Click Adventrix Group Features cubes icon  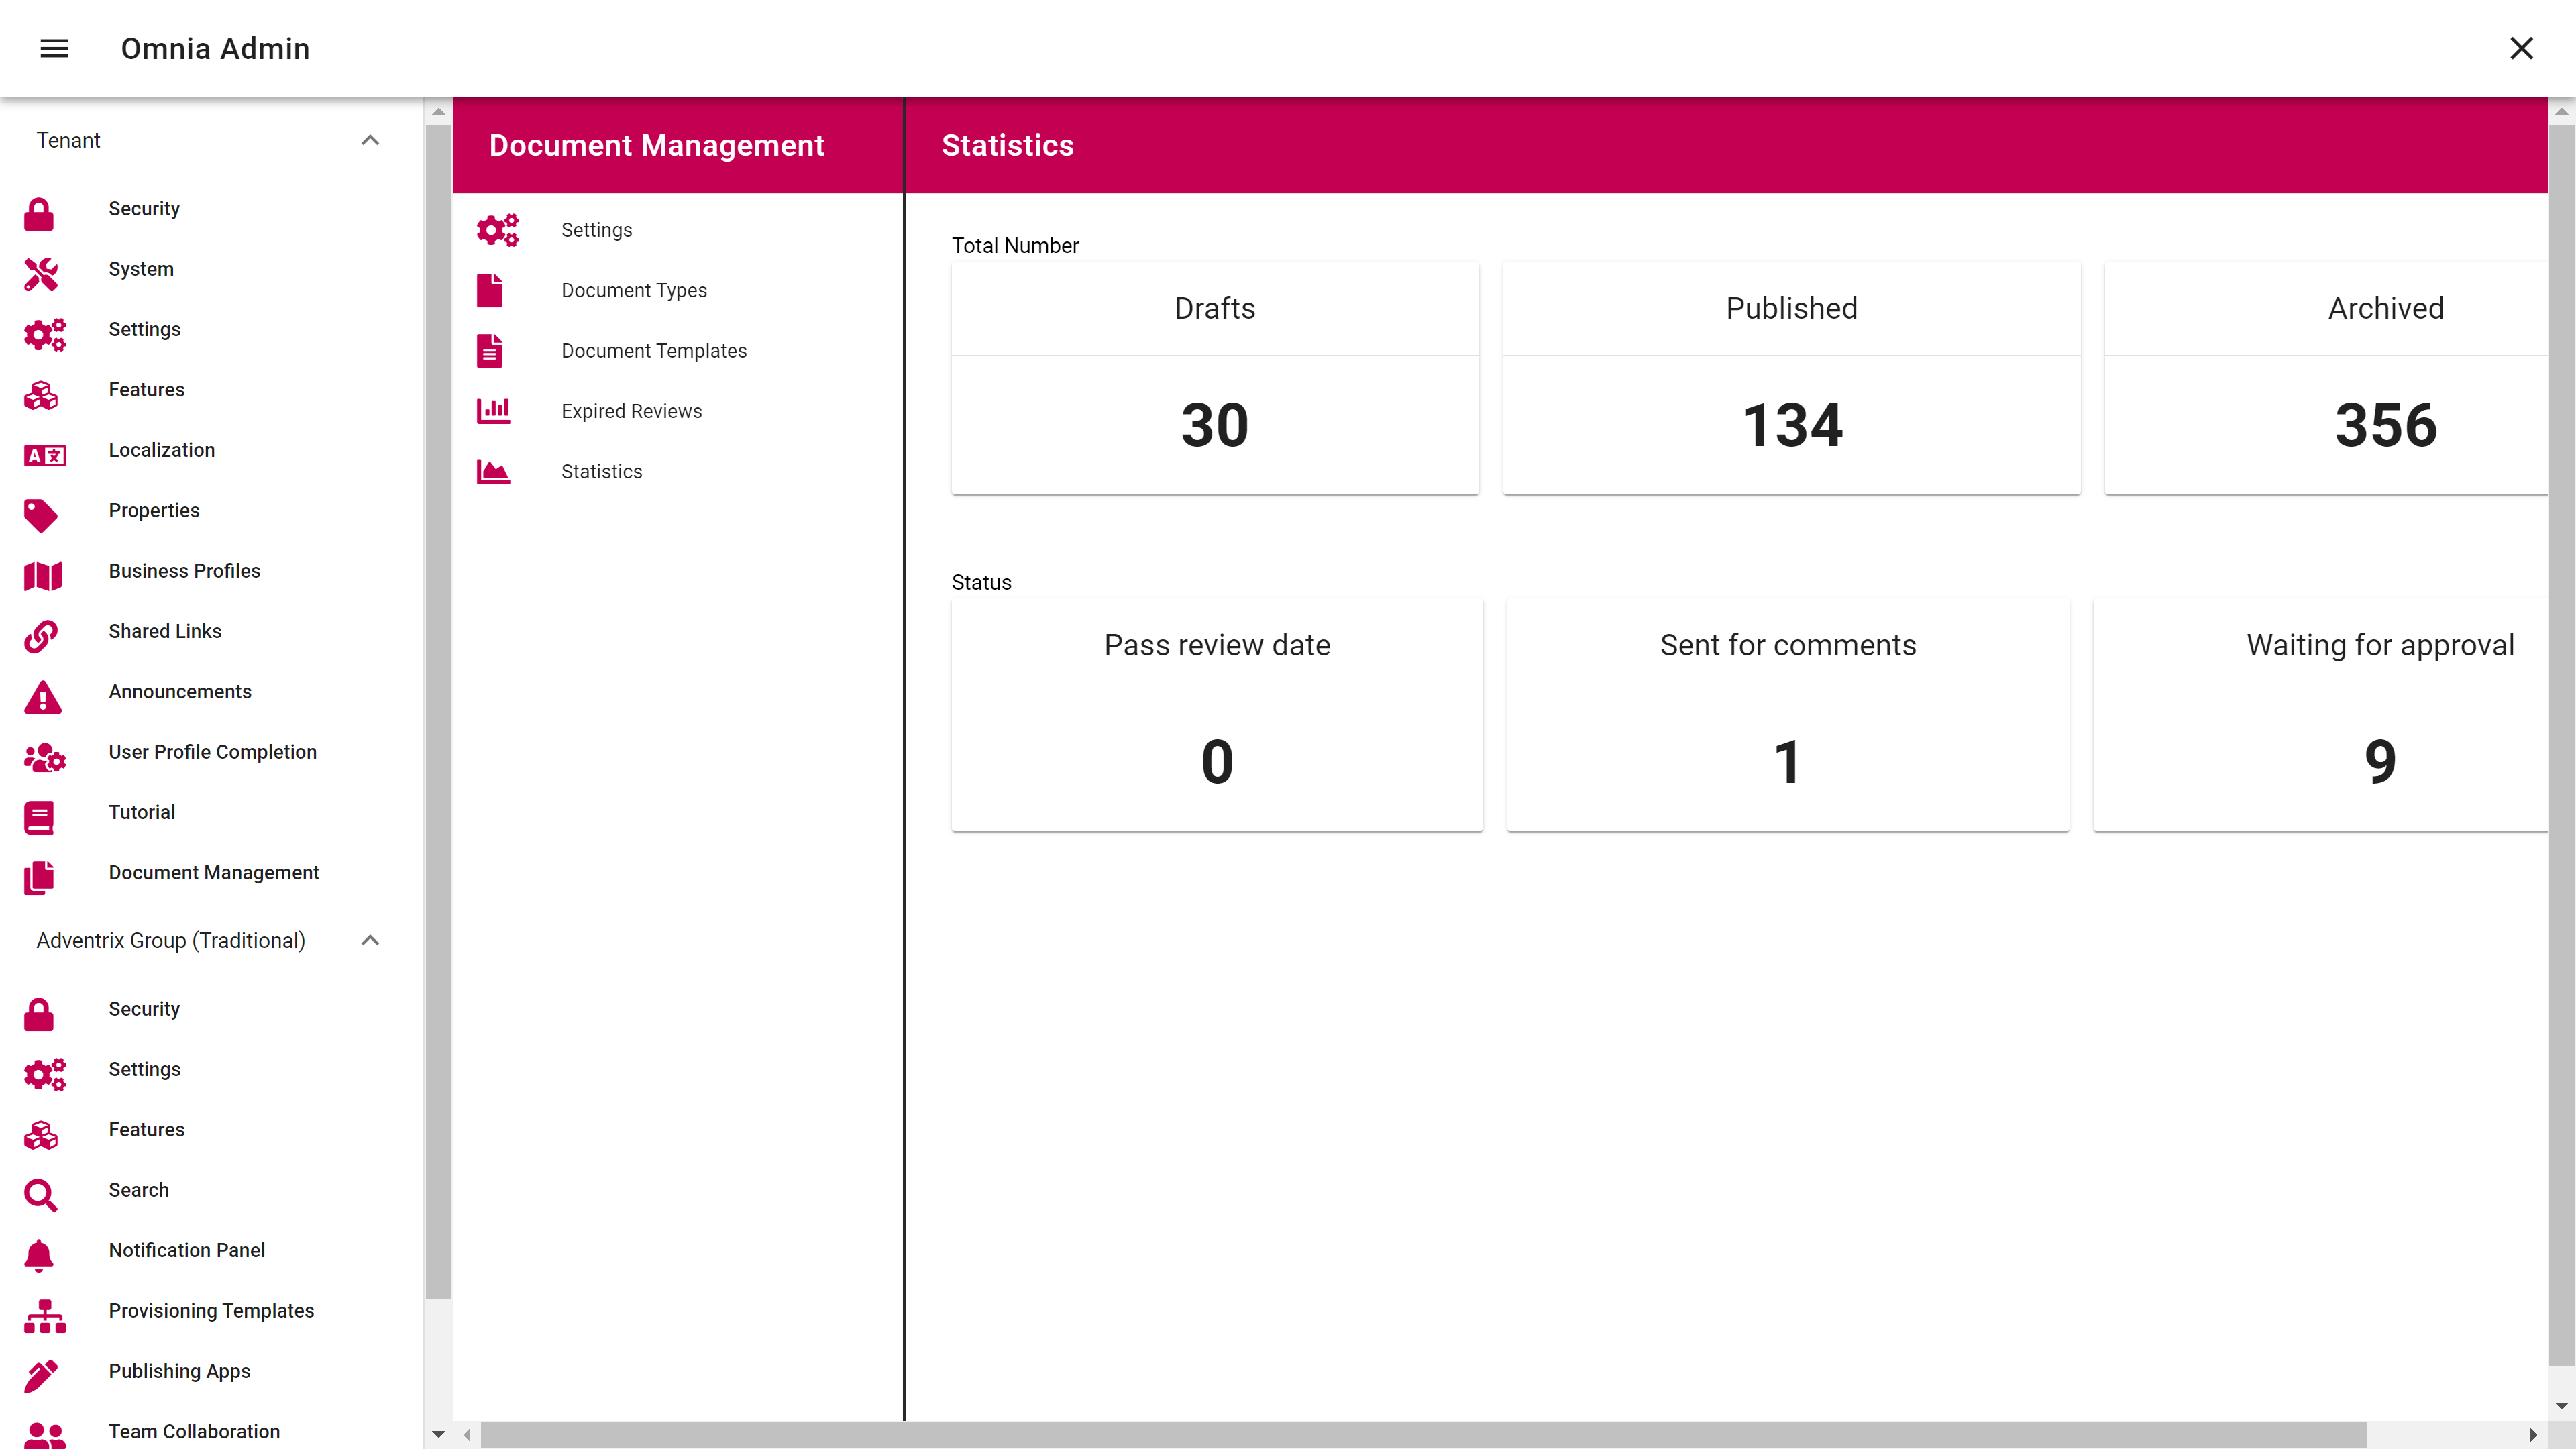41,1135
